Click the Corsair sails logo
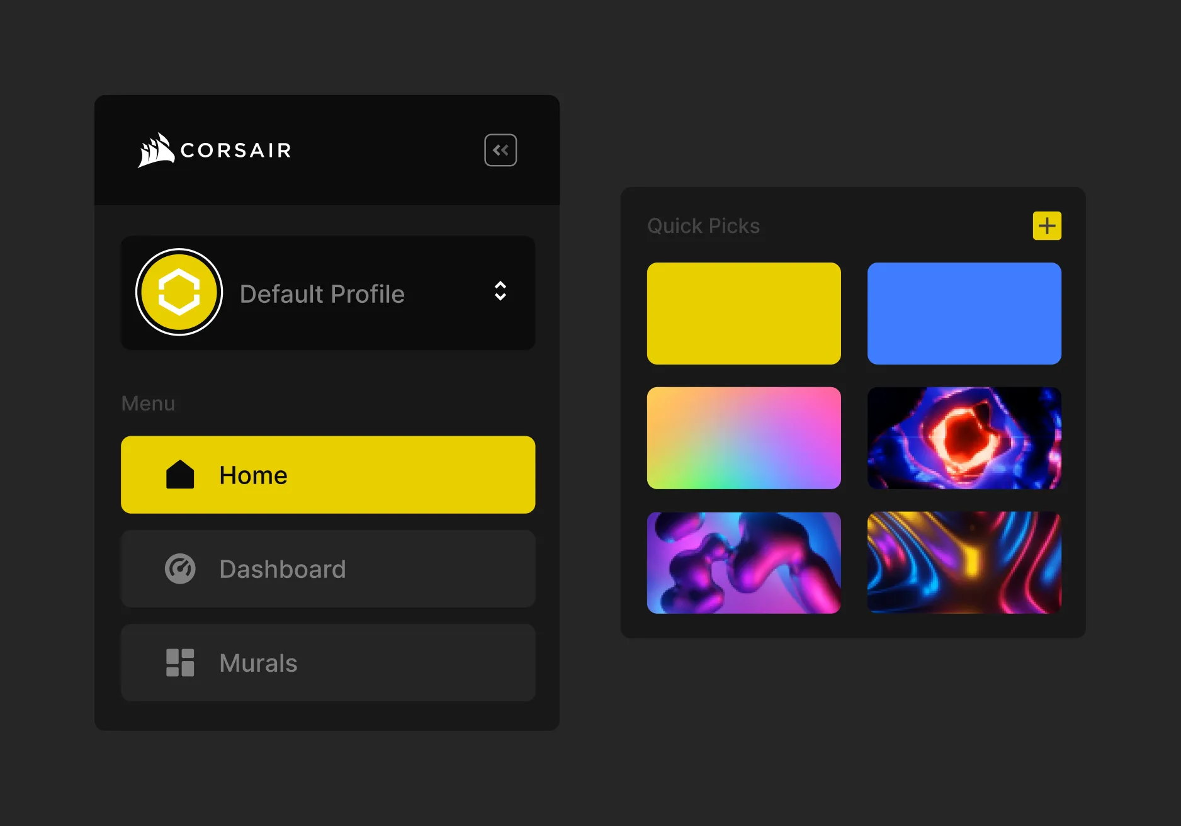The height and width of the screenshot is (826, 1181). [155, 150]
